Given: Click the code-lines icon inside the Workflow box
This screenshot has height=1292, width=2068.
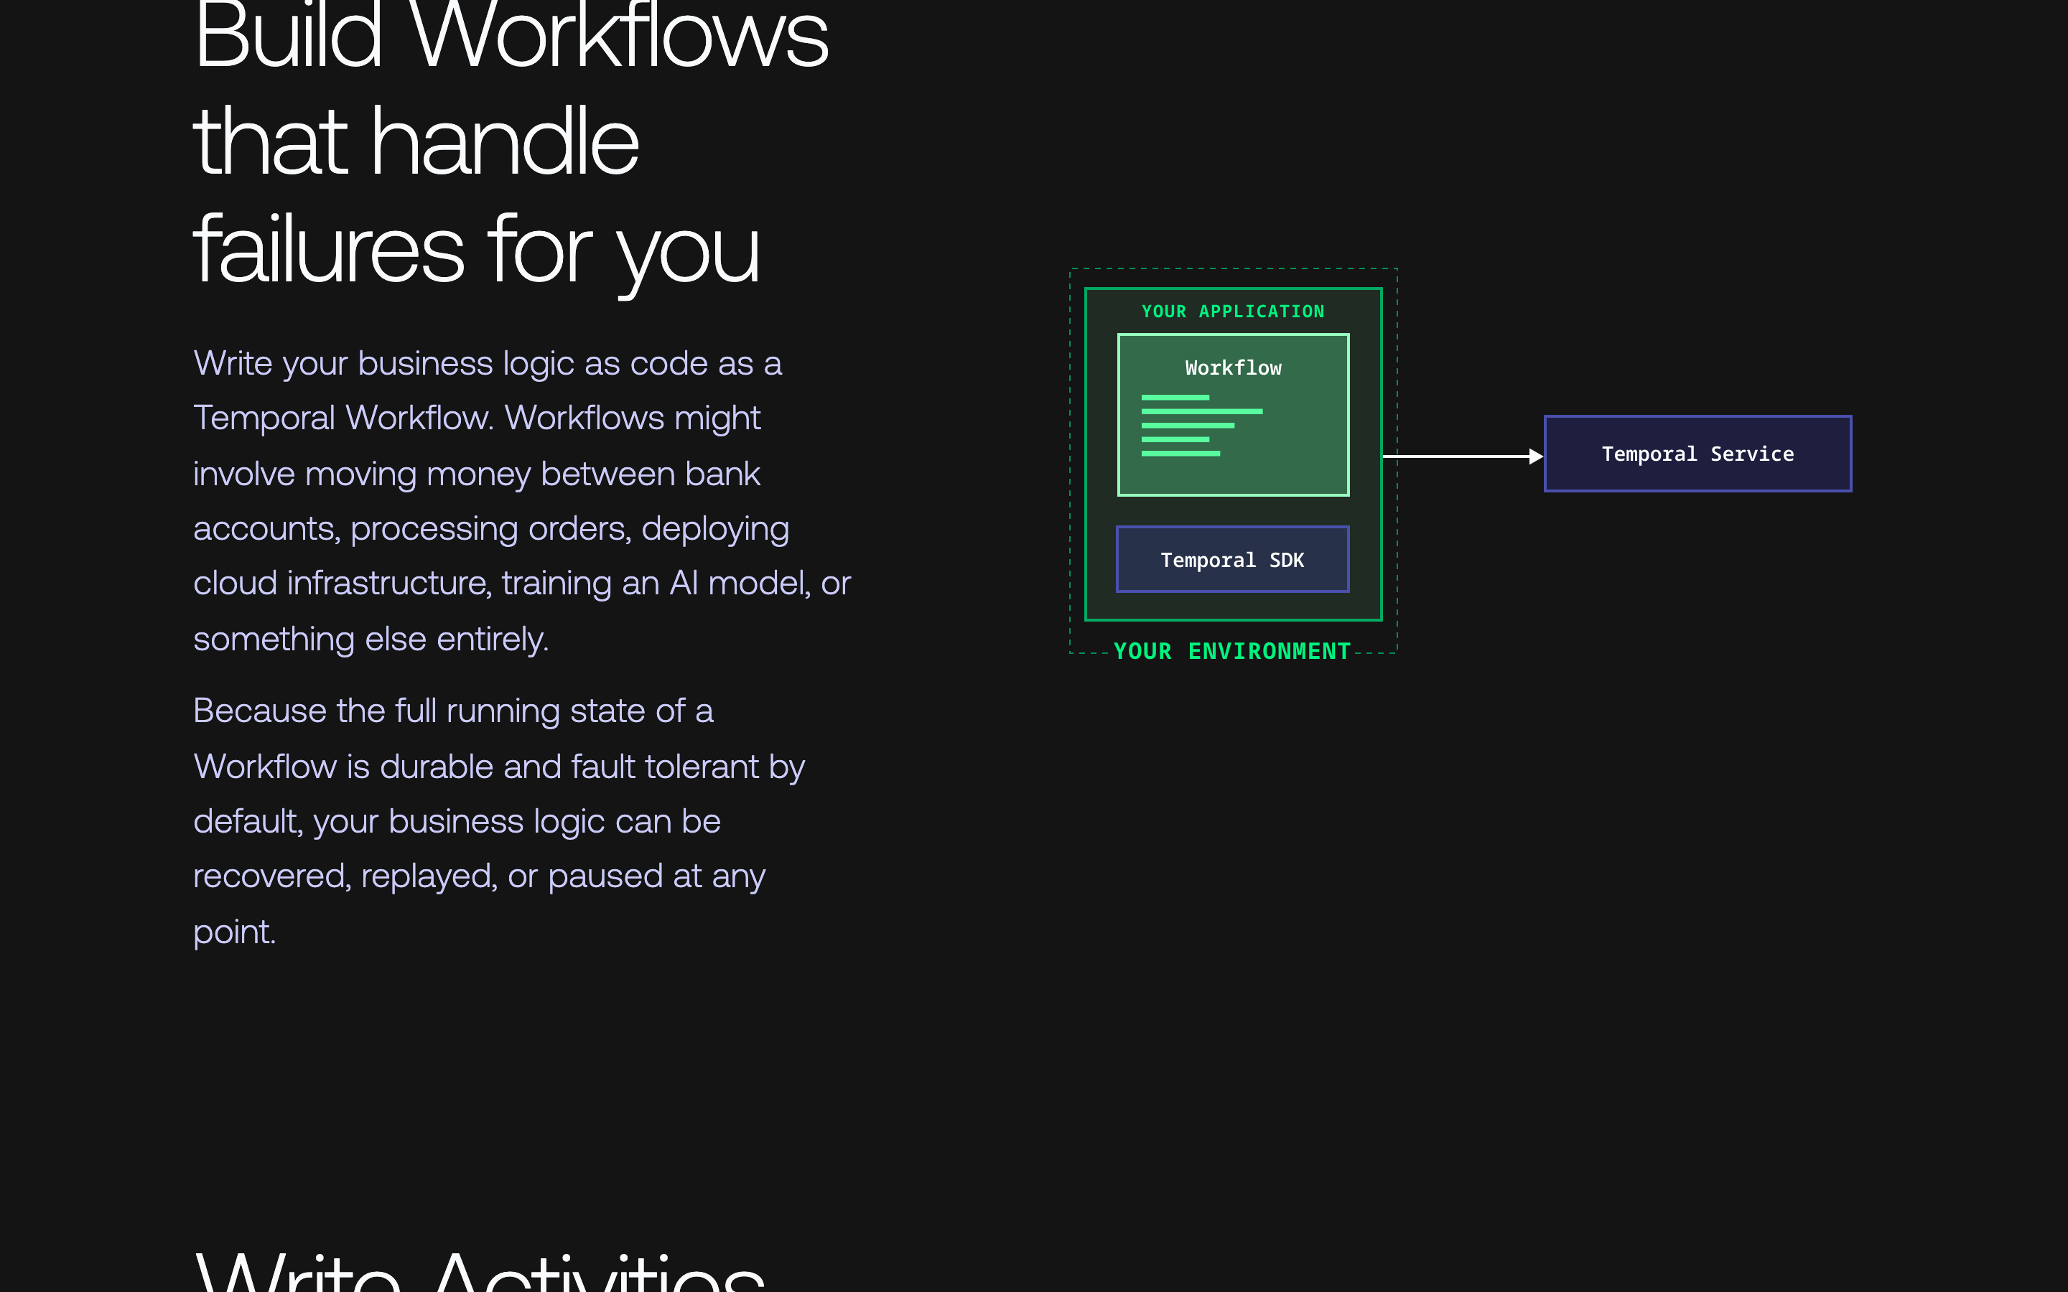Looking at the screenshot, I should point(1201,426).
